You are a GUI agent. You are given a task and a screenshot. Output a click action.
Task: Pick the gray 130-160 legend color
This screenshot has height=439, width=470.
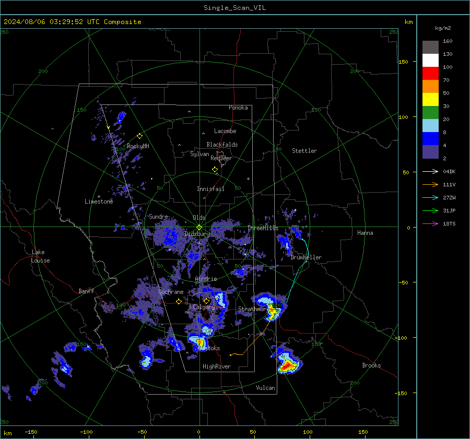tap(430, 48)
